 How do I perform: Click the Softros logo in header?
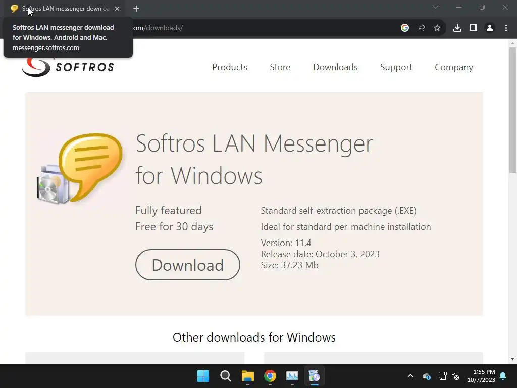[x=68, y=67]
